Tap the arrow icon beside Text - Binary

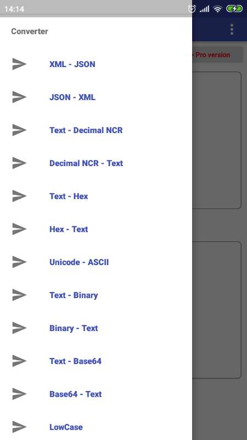19,295
